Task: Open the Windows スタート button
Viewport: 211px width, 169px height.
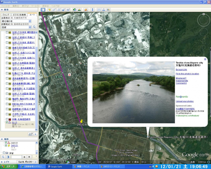Action: 9,166
